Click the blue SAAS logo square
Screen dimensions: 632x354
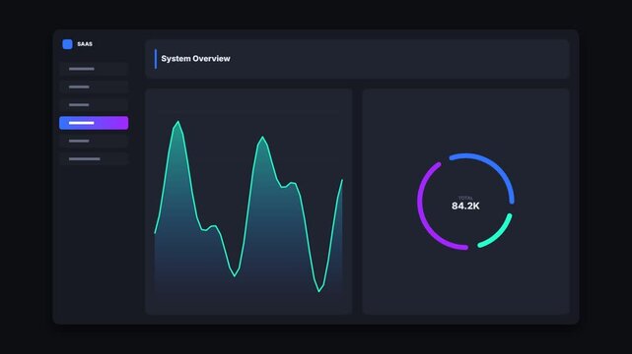click(67, 44)
